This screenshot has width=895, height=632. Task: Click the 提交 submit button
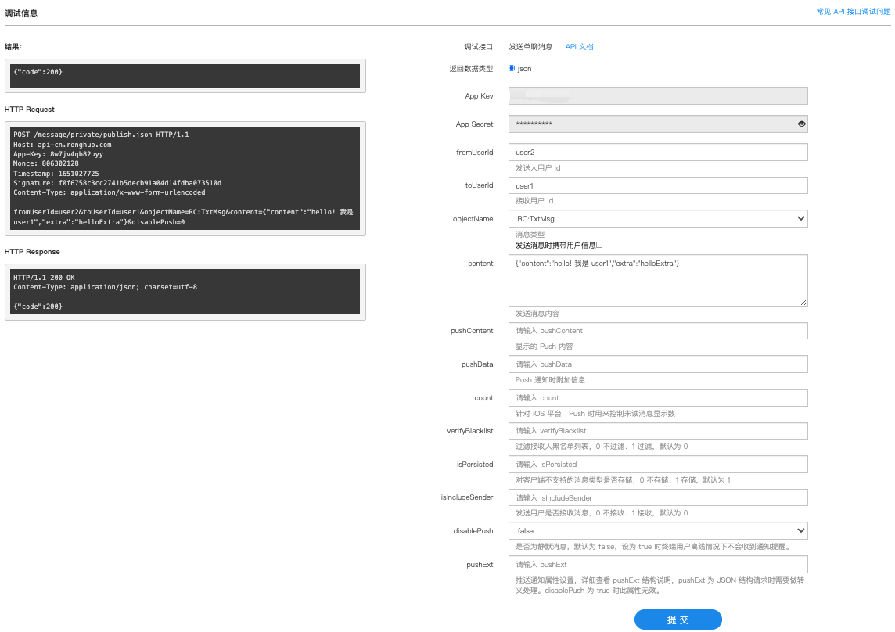click(x=678, y=619)
